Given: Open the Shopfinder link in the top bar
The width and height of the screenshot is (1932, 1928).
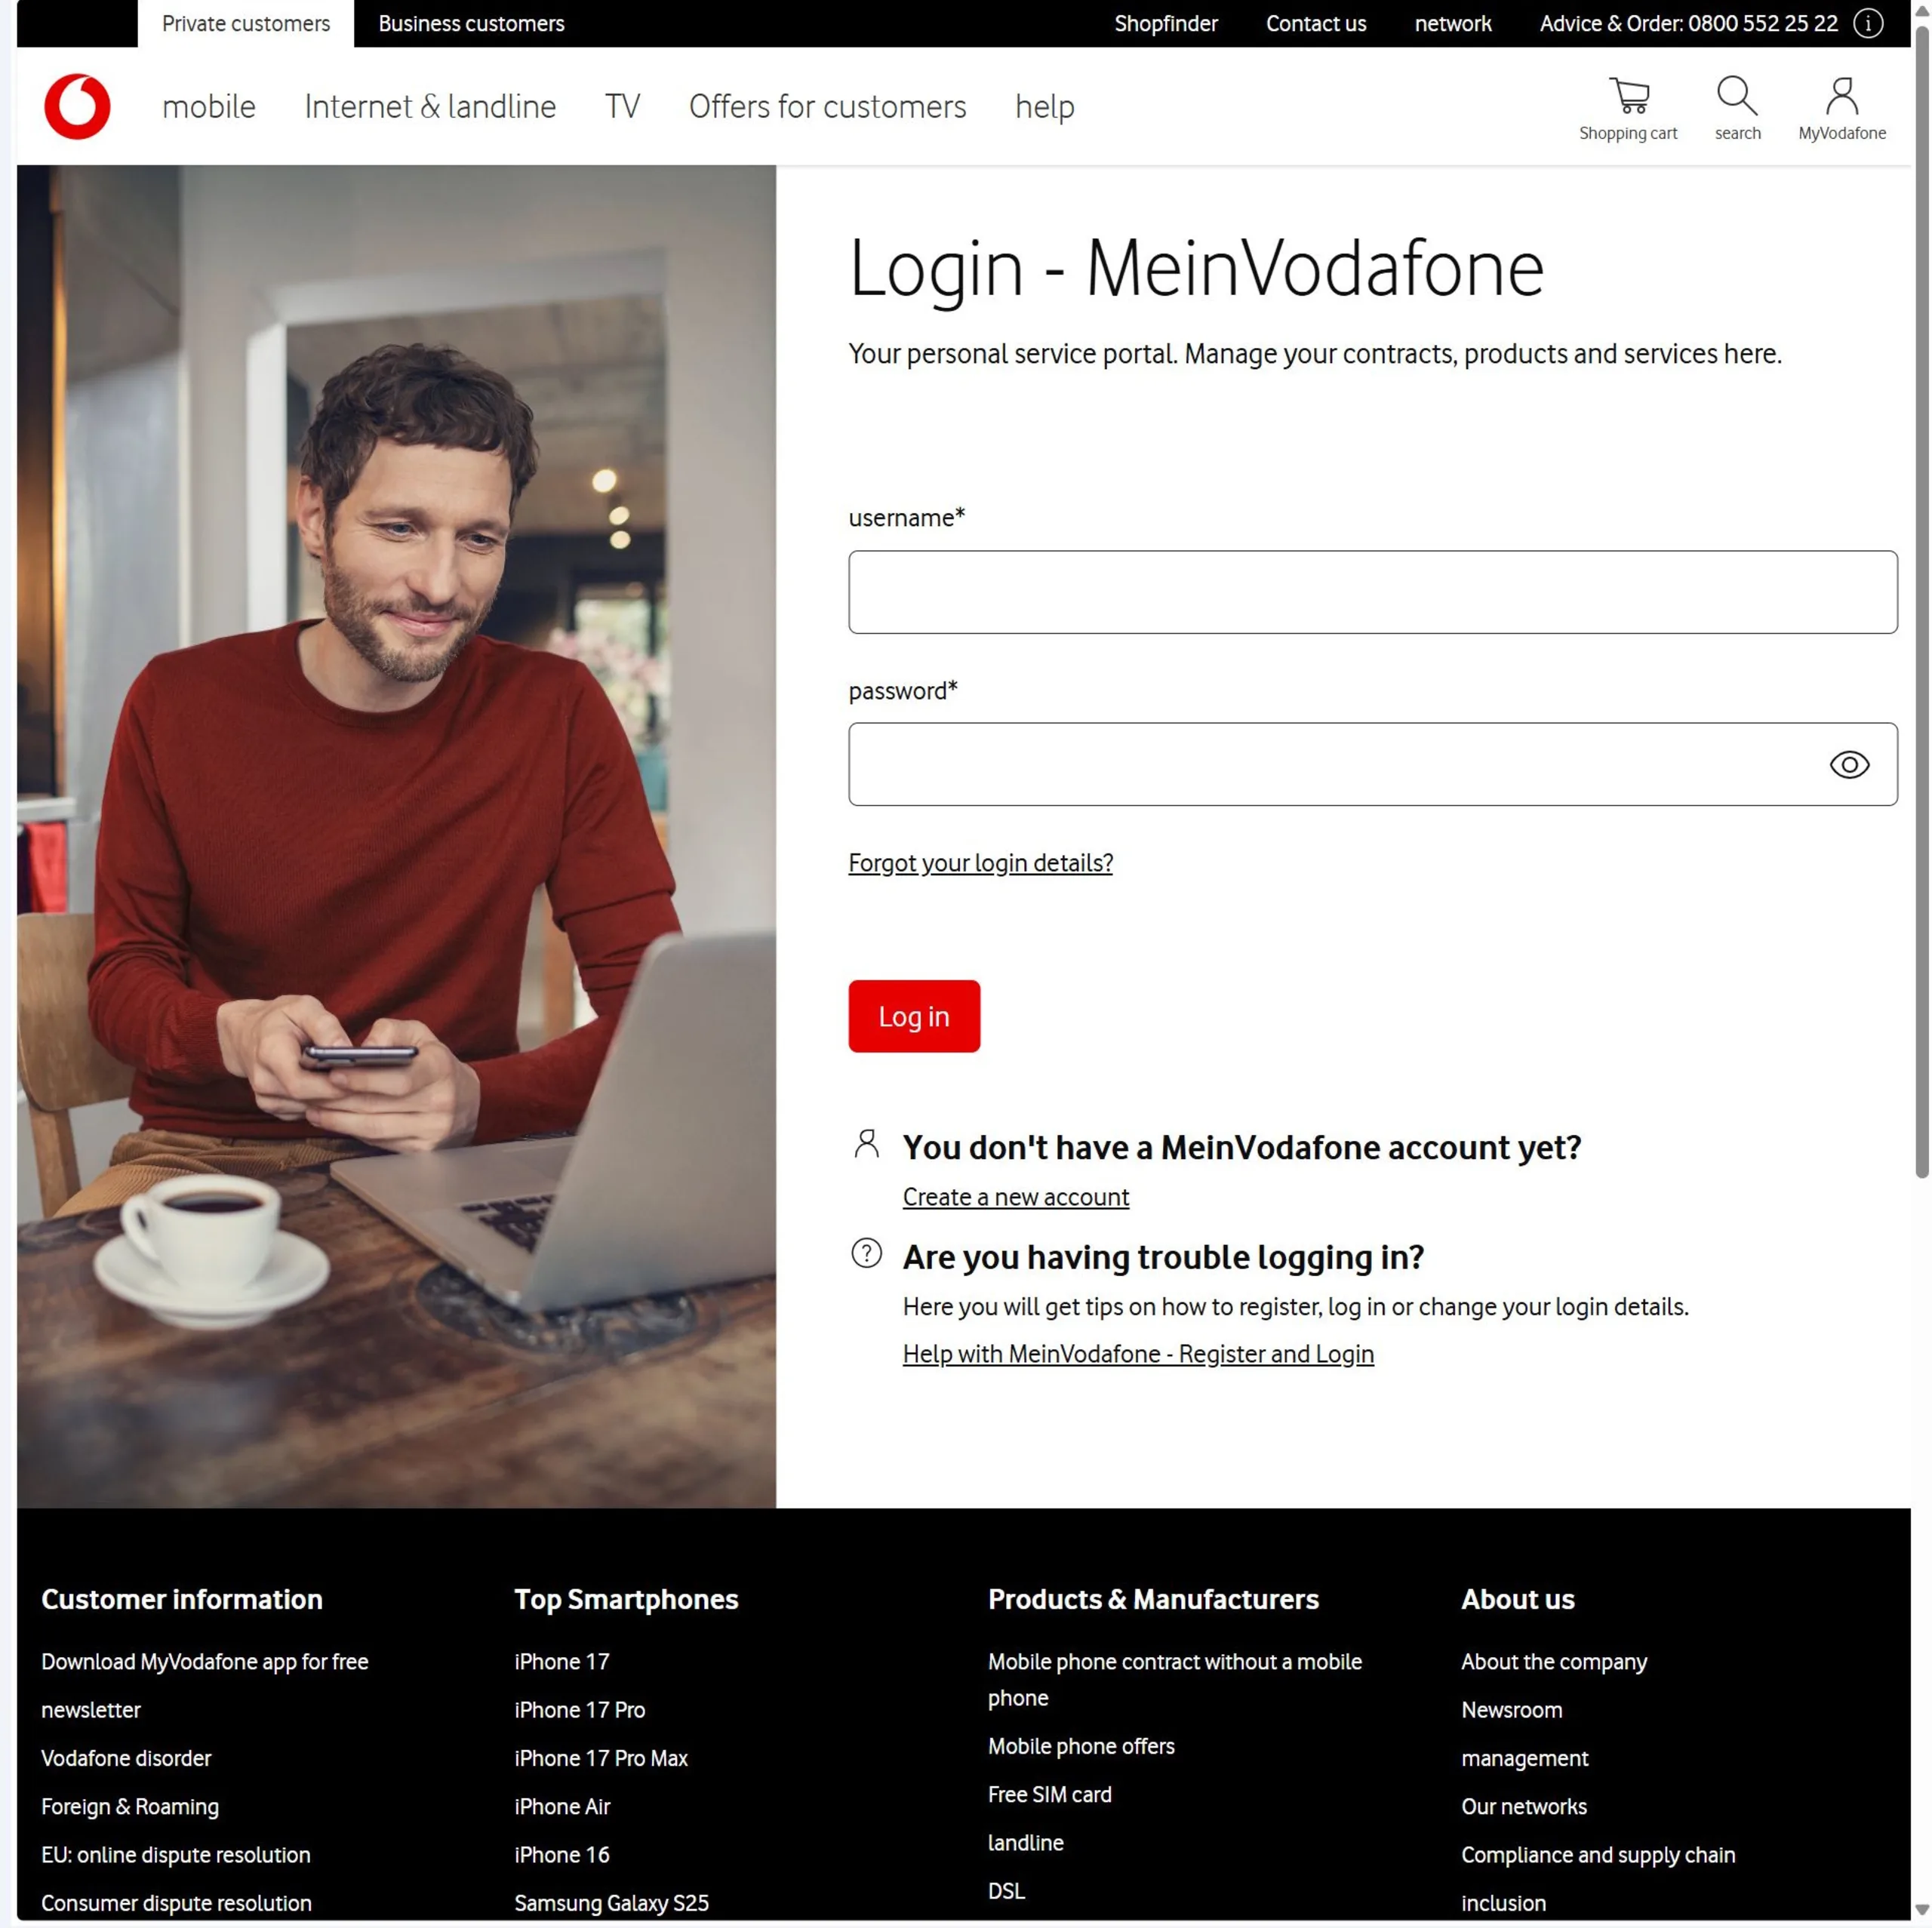Looking at the screenshot, I should point(1166,23).
